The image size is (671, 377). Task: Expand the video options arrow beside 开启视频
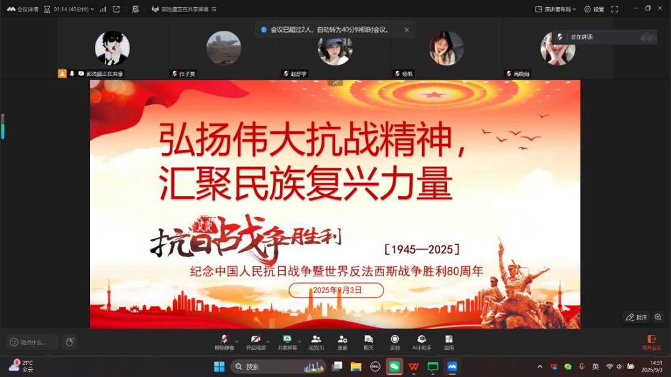(x=269, y=340)
